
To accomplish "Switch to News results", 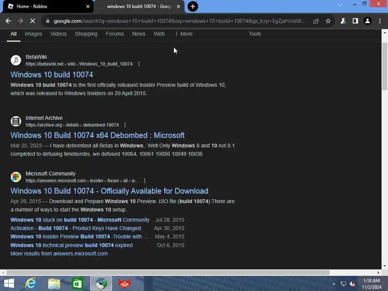I will coord(139,34).
